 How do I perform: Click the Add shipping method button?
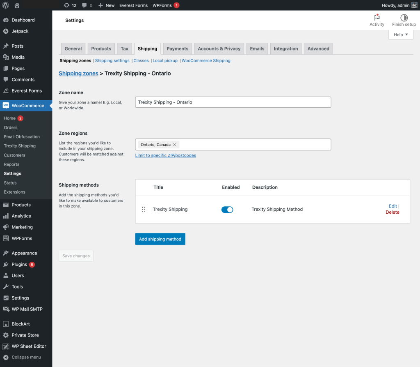(x=160, y=239)
